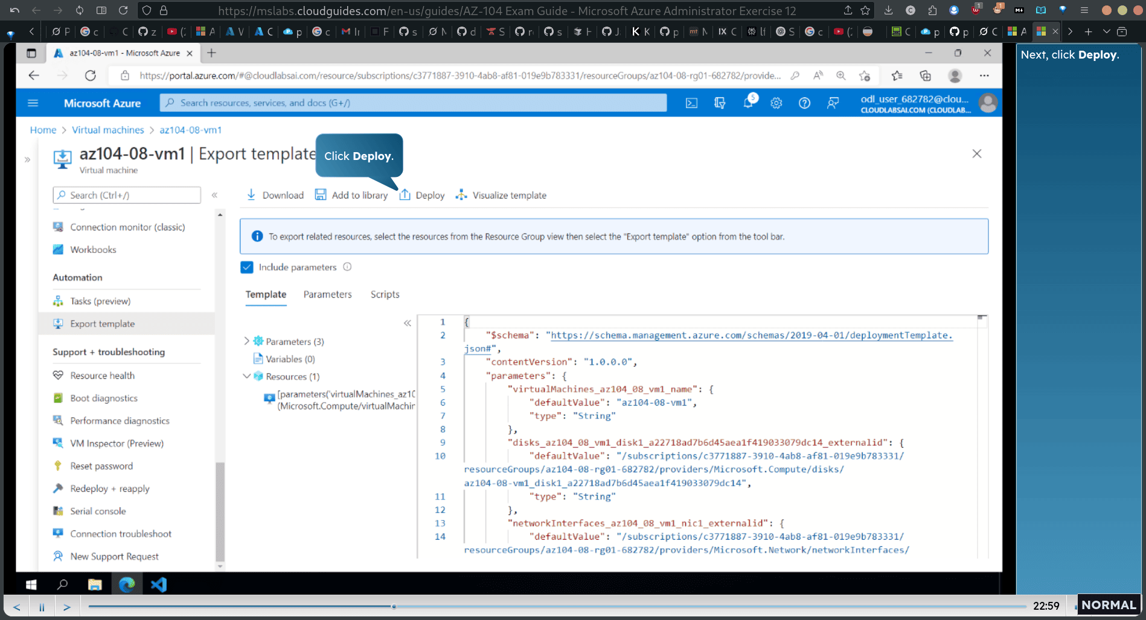Open inner browser three-dot settings menu
Image resolution: width=1146 pixels, height=620 pixels.
tap(984, 75)
